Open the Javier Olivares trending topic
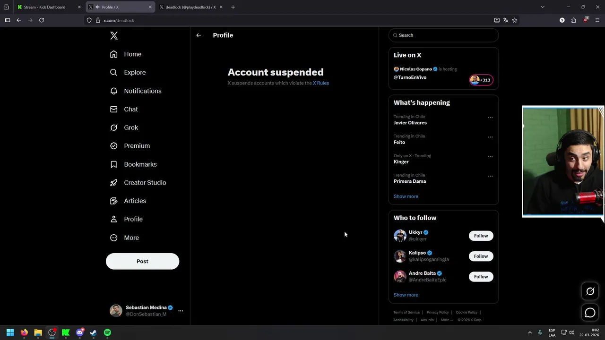 [410, 123]
